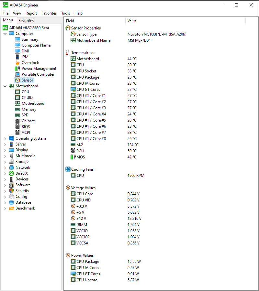Expand the Storage node
The width and height of the screenshot is (259, 291).
(x=5, y=162)
